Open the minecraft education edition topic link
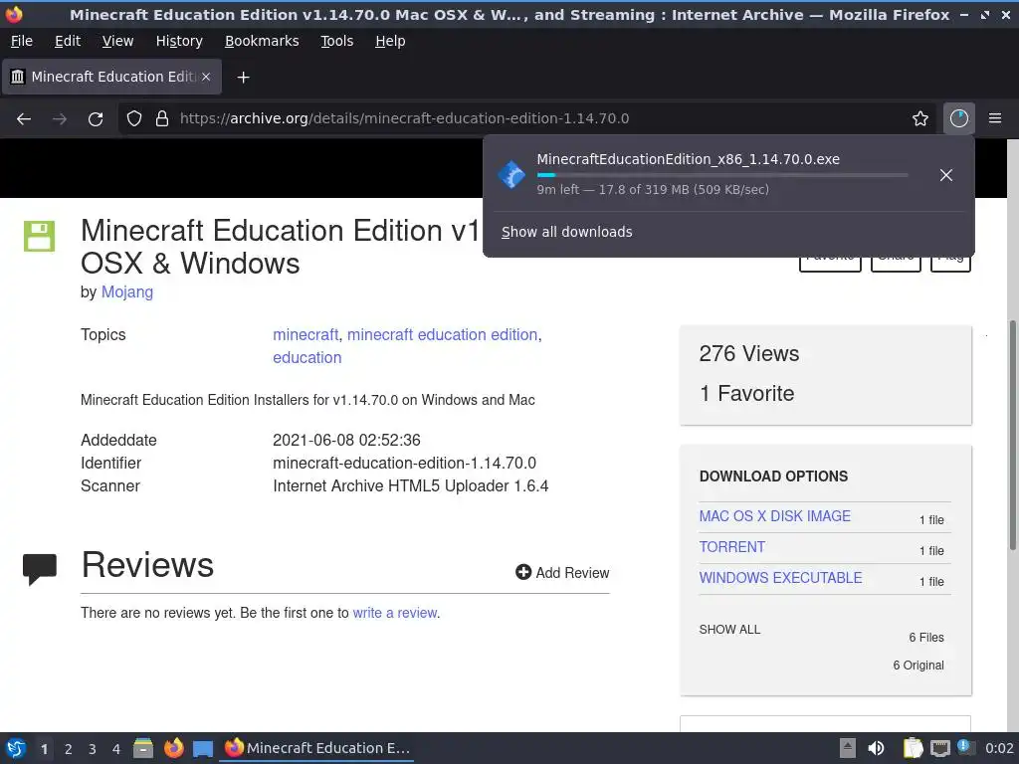Image resolution: width=1019 pixels, height=764 pixels. pyautogui.click(x=443, y=334)
